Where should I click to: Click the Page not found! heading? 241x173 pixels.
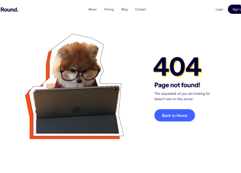click(x=177, y=85)
